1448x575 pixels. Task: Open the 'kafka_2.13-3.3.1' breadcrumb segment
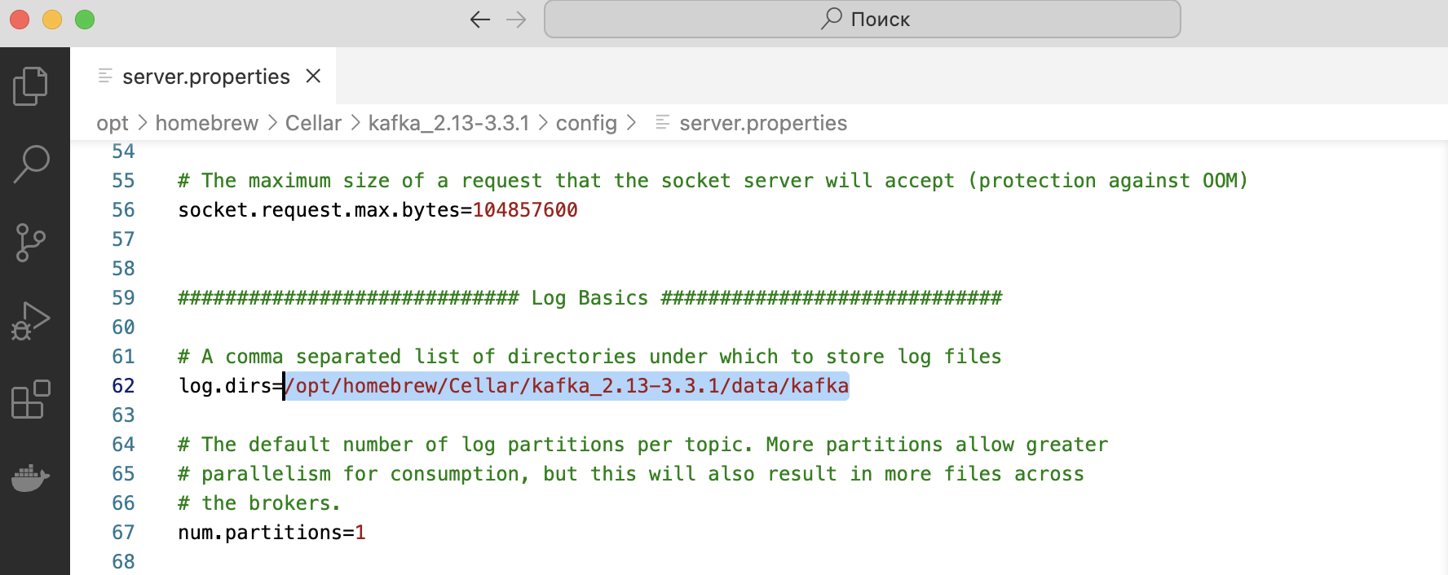pos(448,123)
